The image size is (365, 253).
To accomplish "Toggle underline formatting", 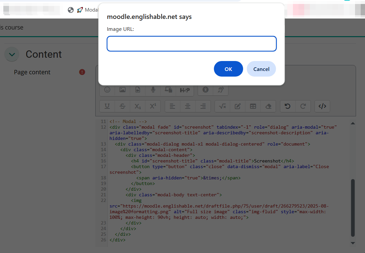I will pos(107,106).
